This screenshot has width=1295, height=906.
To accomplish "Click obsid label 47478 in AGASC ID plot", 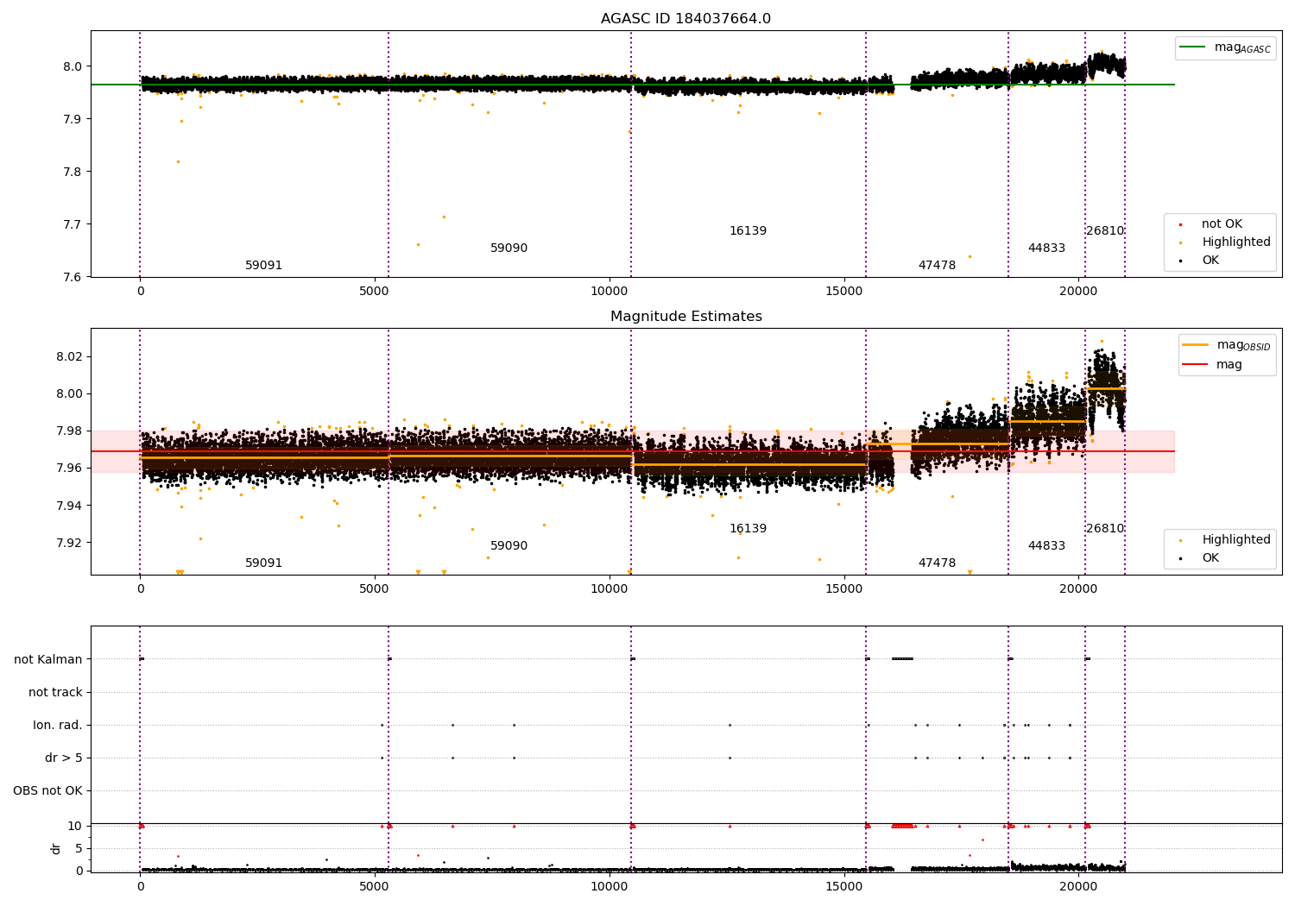I will [x=937, y=266].
